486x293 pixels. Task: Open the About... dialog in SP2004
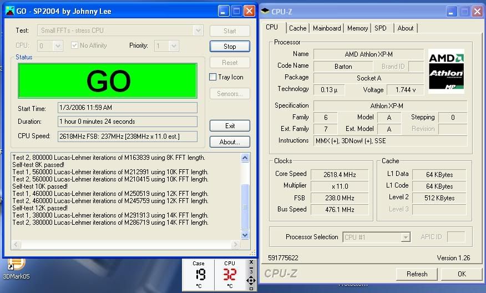tap(230, 142)
